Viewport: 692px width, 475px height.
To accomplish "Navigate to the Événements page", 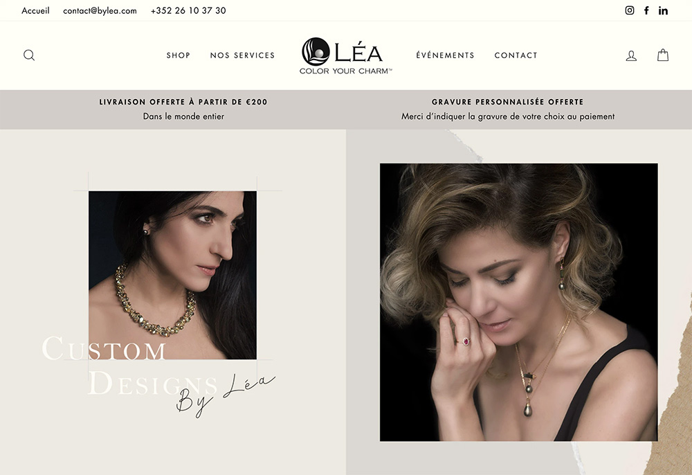I will coord(445,55).
